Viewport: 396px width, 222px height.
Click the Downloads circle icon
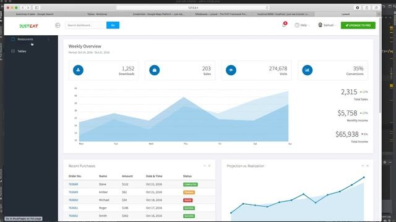(79, 70)
